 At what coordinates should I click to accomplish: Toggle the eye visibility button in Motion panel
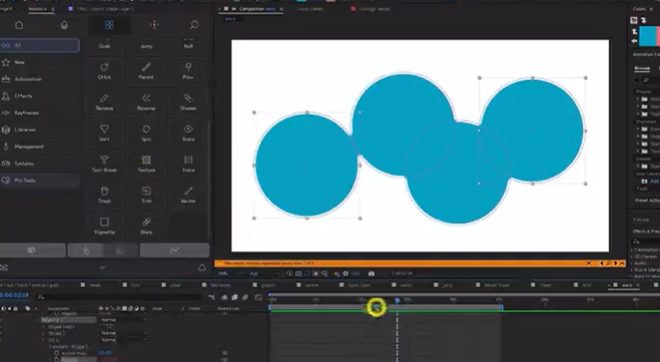coord(33,250)
